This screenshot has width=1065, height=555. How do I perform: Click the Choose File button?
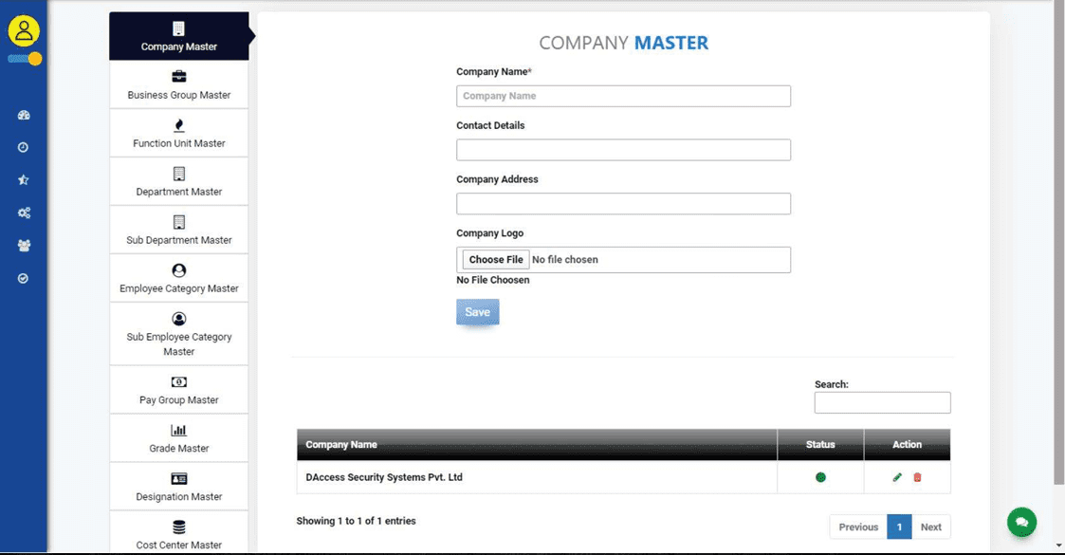[x=496, y=259]
